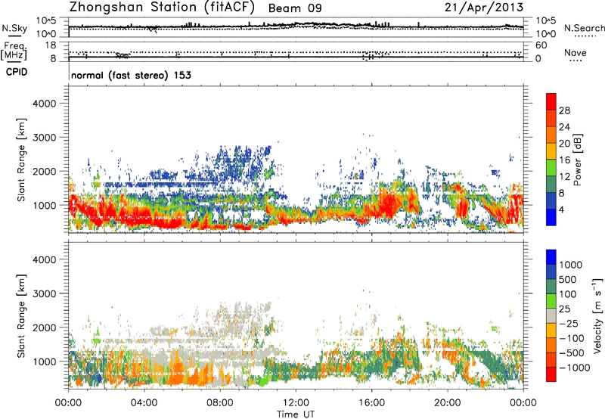Click the '04:00' time axis tick label
This screenshot has width=605, height=419.
(144, 403)
